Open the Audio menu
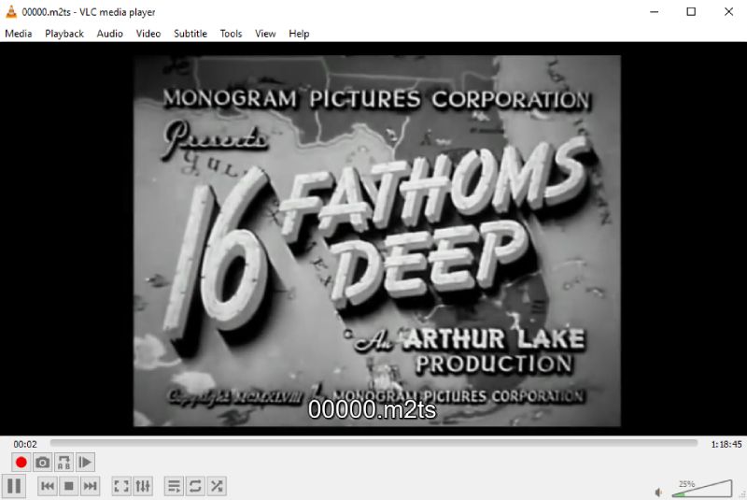 [110, 34]
